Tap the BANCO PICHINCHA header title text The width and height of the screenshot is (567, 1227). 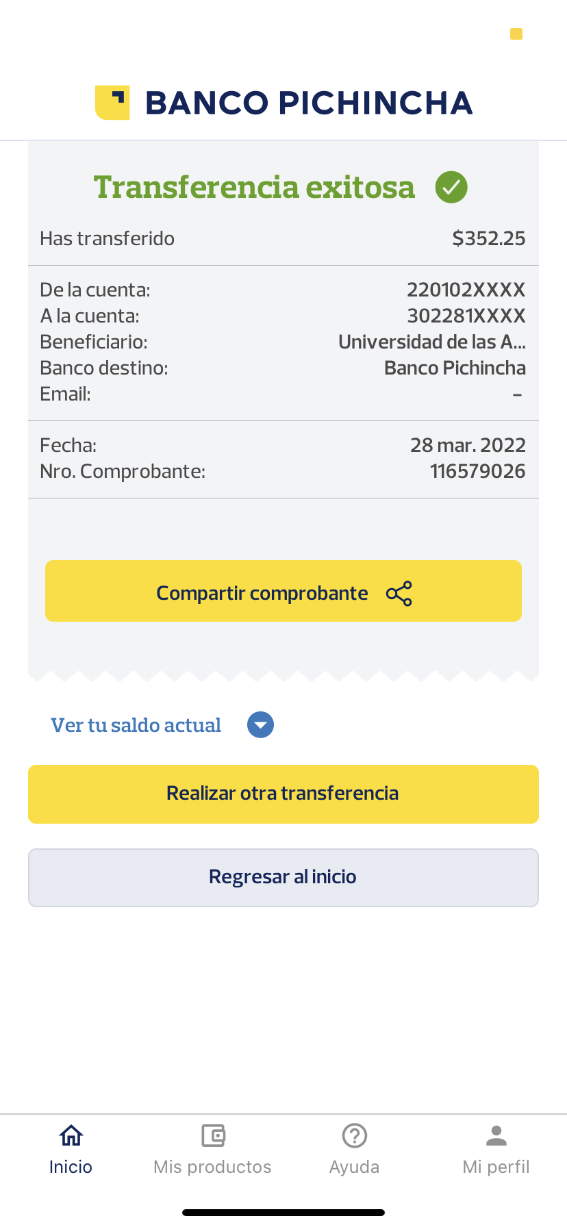pyautogui.click(x=309, y=103)
